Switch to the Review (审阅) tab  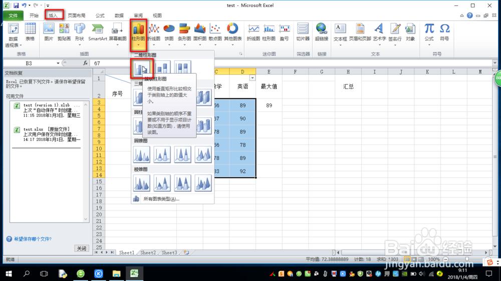[x=138, y=15]
